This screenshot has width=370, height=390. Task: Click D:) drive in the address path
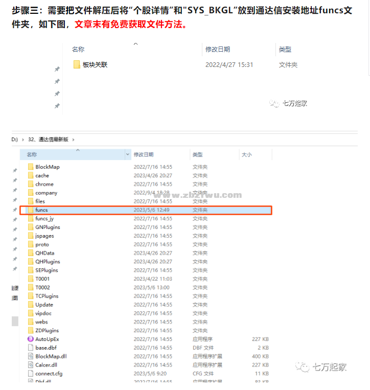15,140
